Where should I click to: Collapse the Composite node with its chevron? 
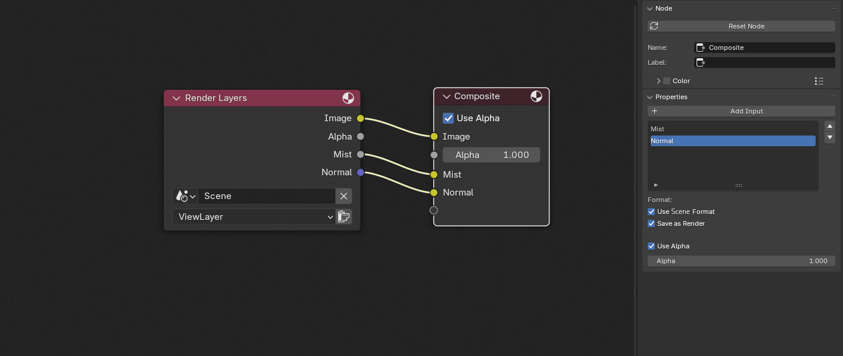click(x=447, y=96)
